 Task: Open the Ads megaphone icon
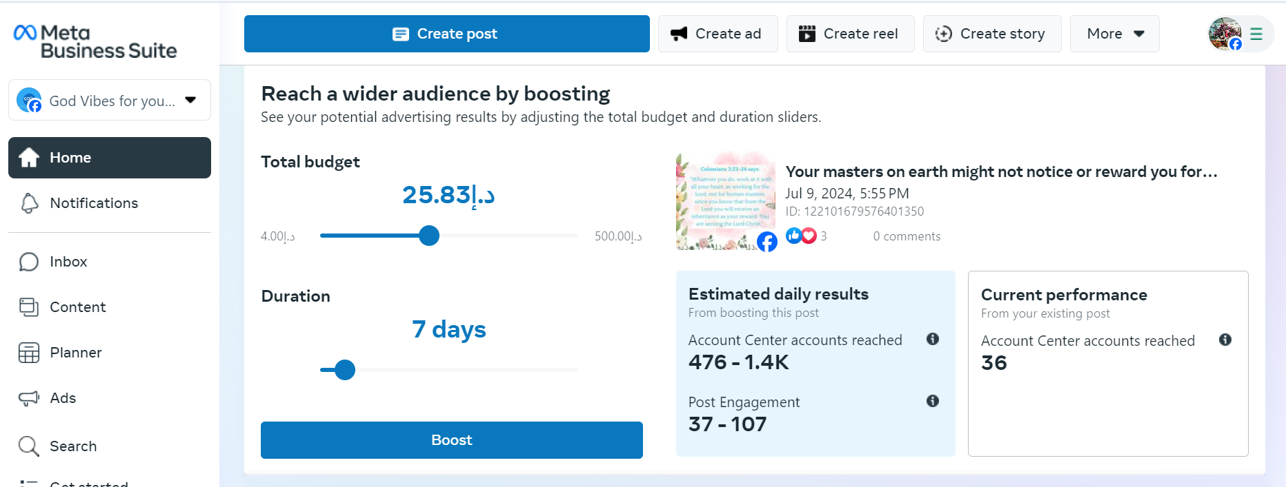coord(29,398)
